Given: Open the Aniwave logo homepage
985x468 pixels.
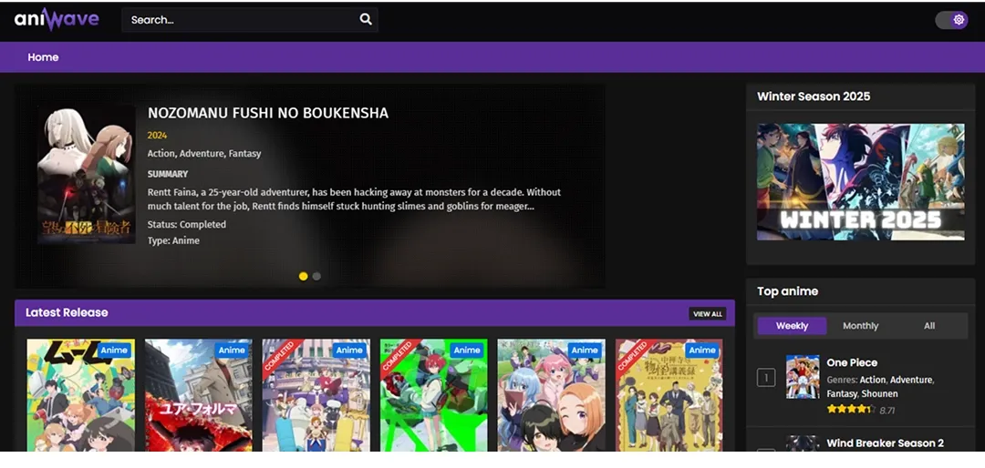Looking at the screenshot, I should coord(57,19).
